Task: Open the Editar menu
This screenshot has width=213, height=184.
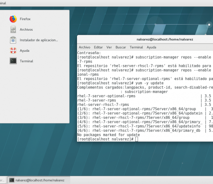Action: pos(98,47)
